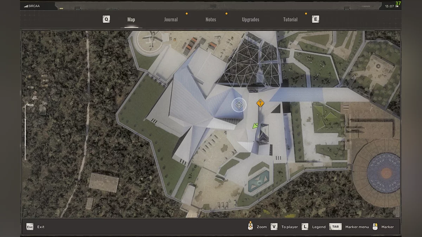Open the Notes tab
Screen dimensions: 422x237
211,20
